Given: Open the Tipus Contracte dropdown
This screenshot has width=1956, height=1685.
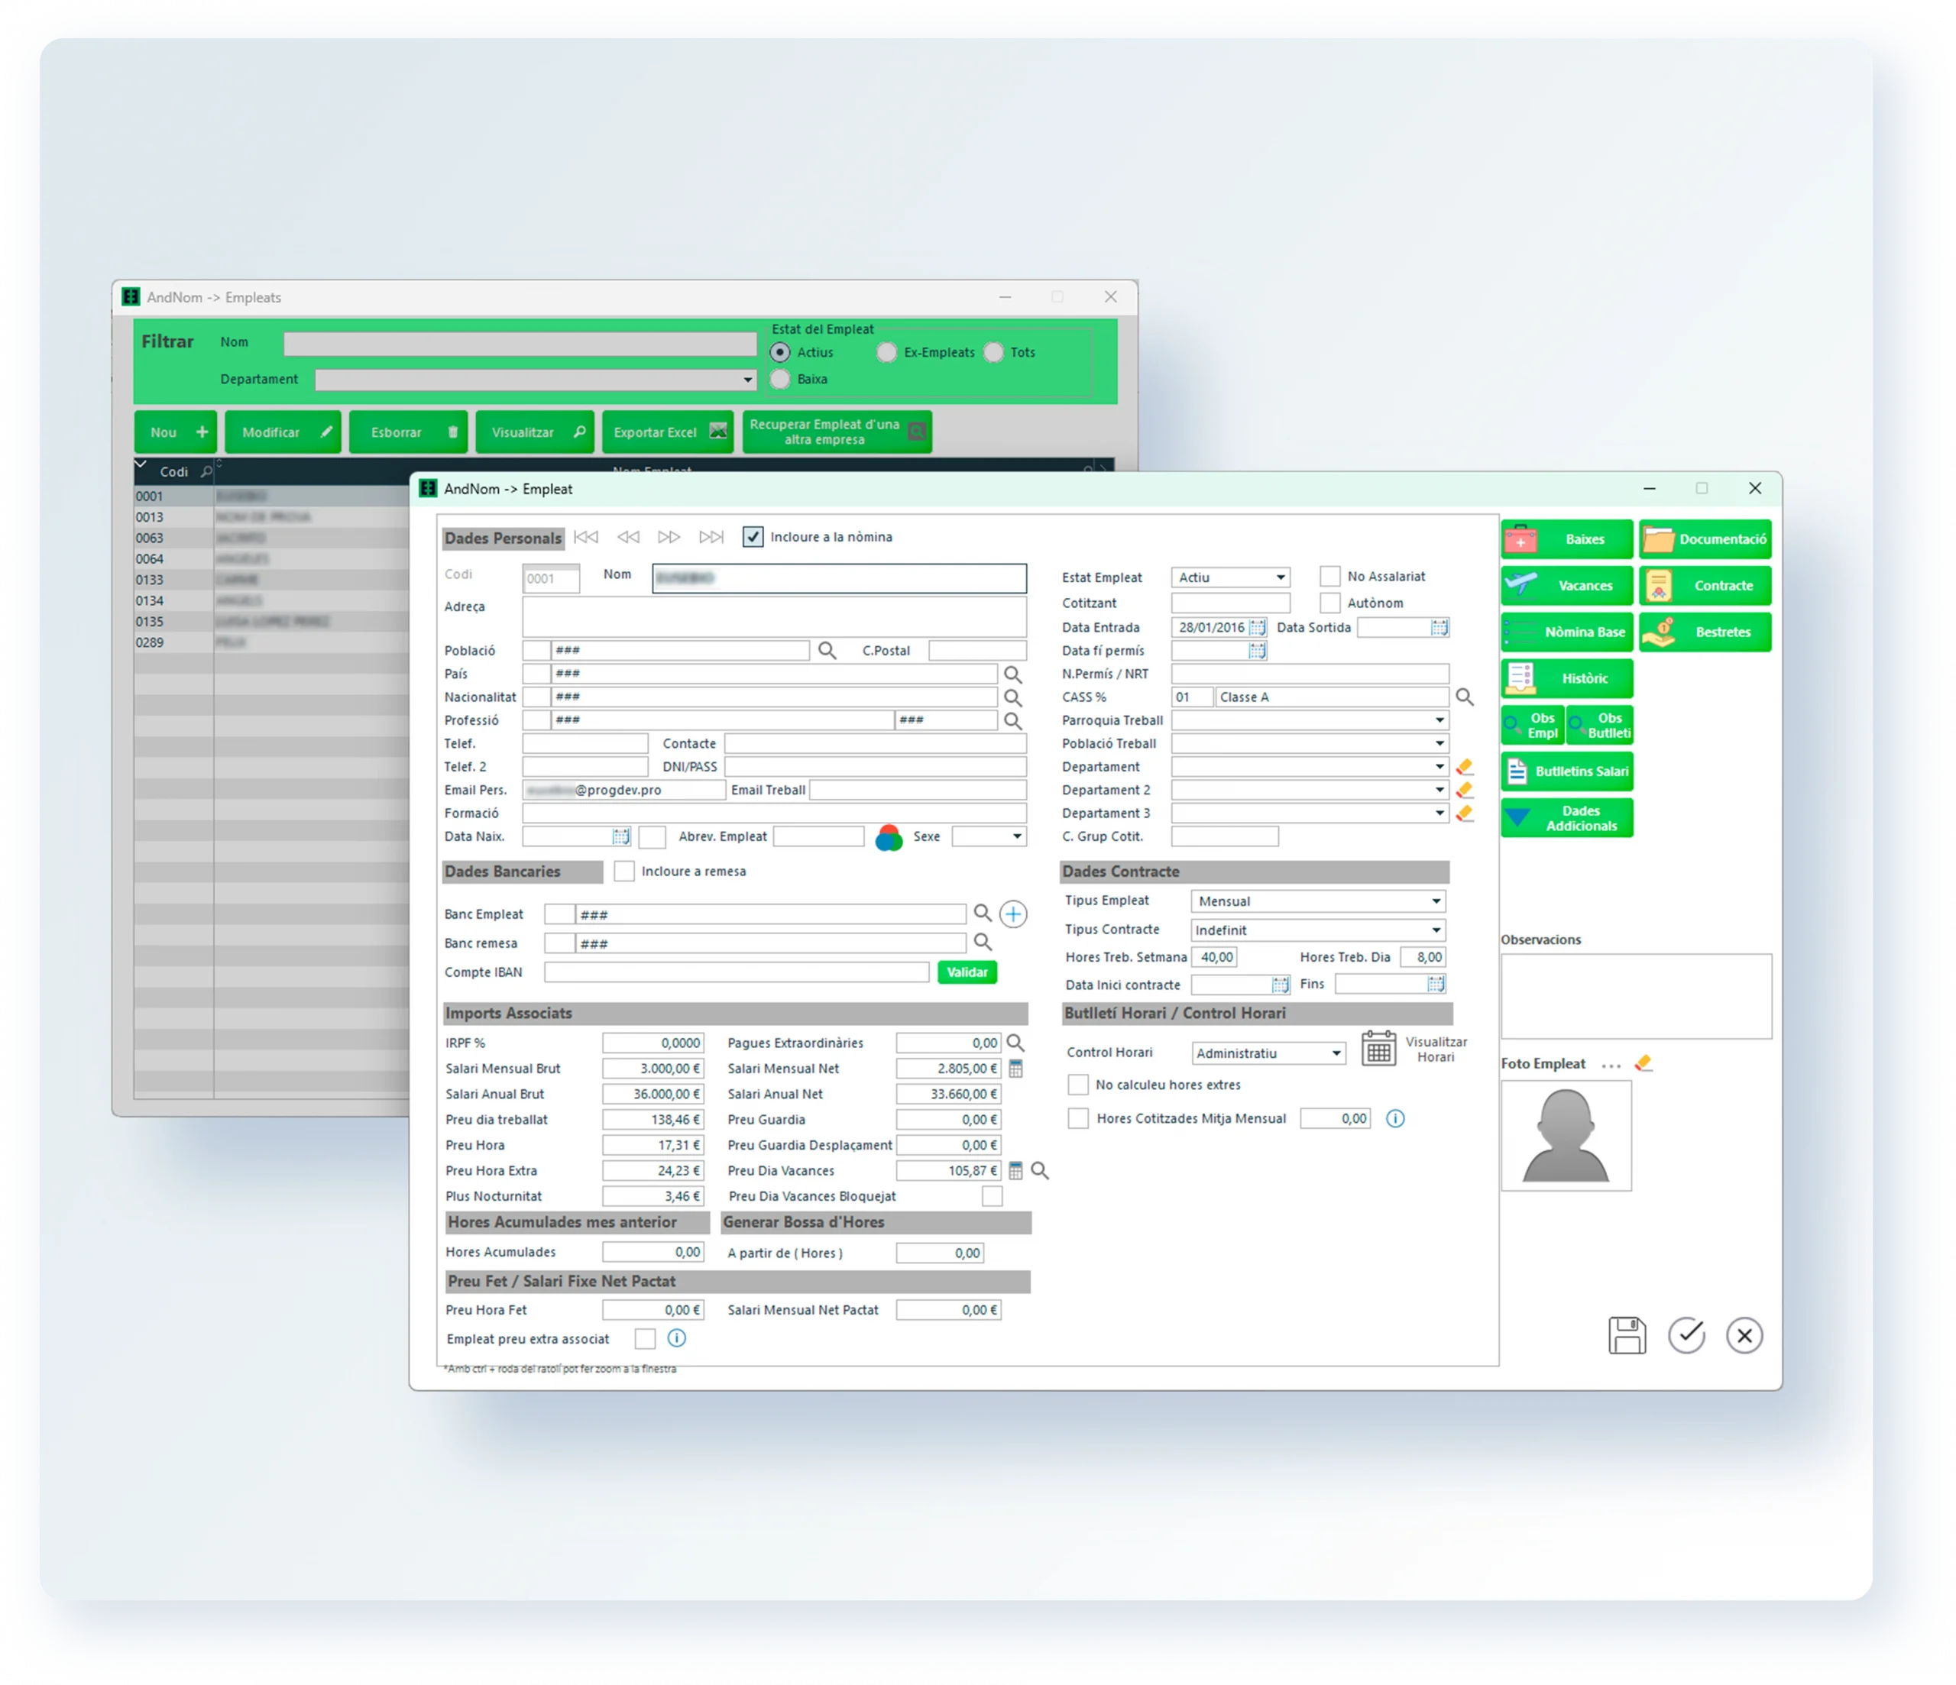Looking at the screenshot, I should [x=1436, y=930].
